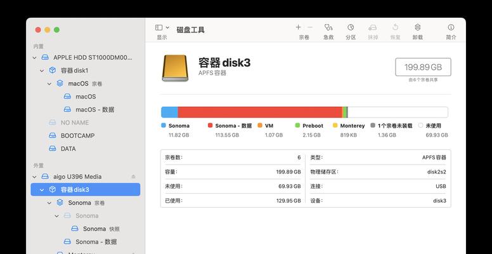
Task: Click the yellow Monterey legend swatch
Action: [x=335, y=126]
